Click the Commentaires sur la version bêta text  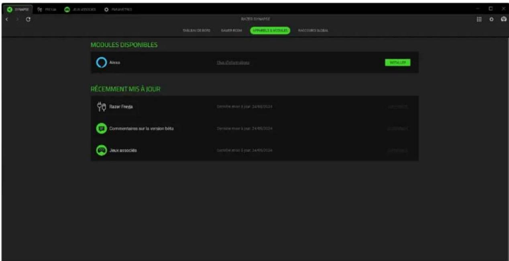coord(142,128)
